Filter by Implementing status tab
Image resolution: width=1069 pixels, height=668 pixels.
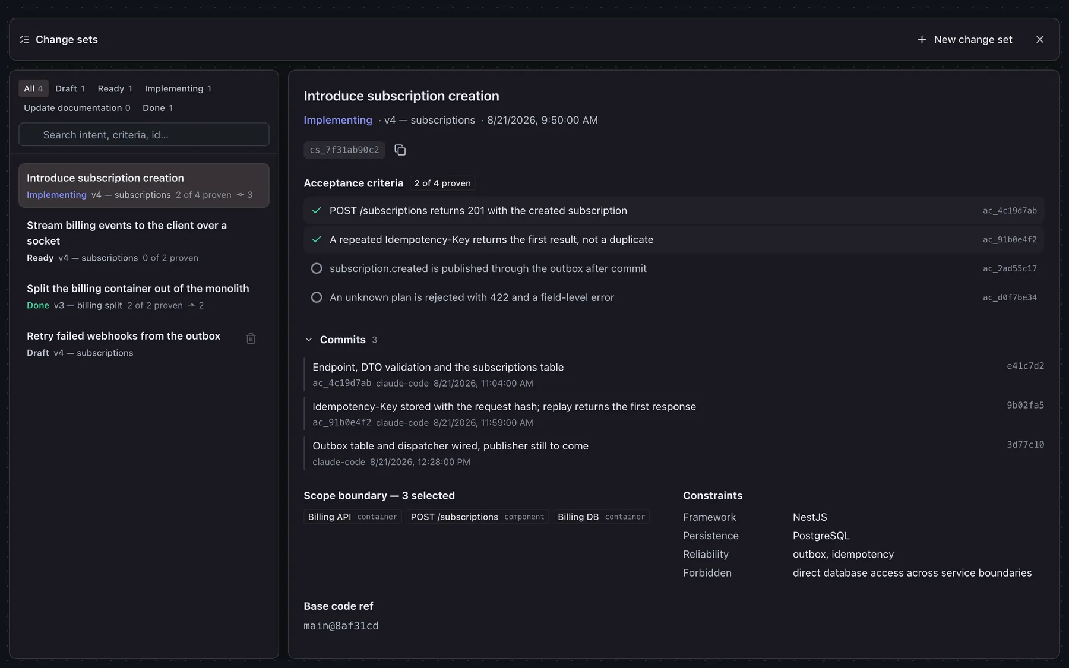click(178, 88)
